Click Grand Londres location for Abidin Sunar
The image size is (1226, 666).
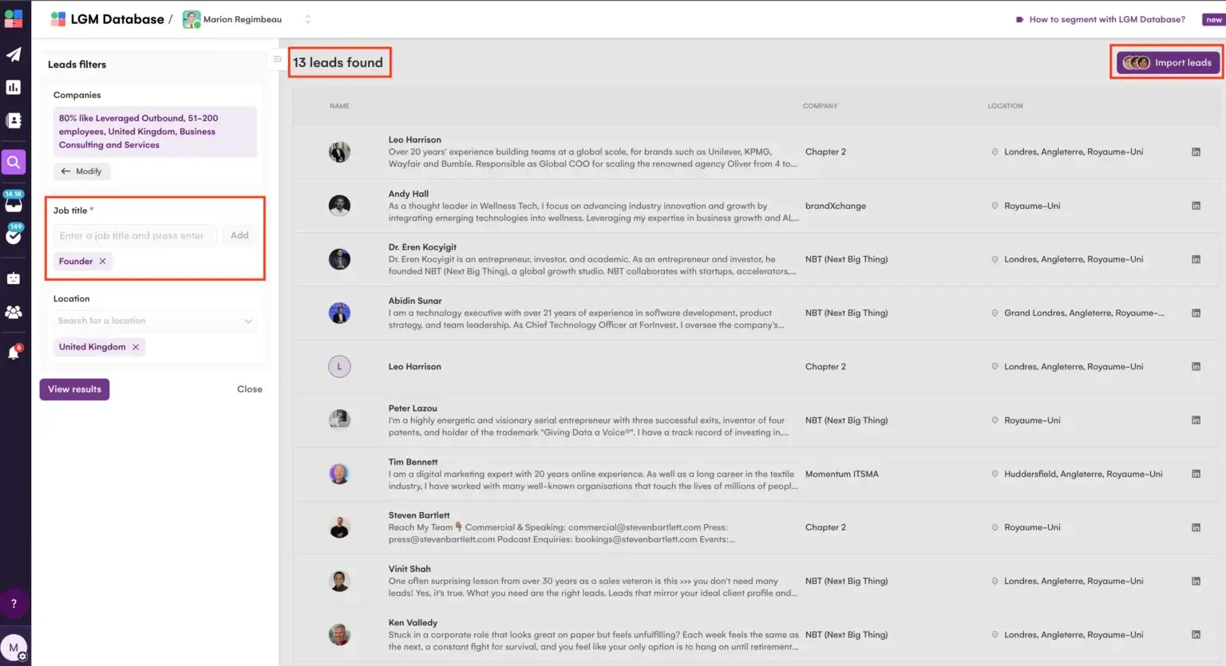point(1084,313)
